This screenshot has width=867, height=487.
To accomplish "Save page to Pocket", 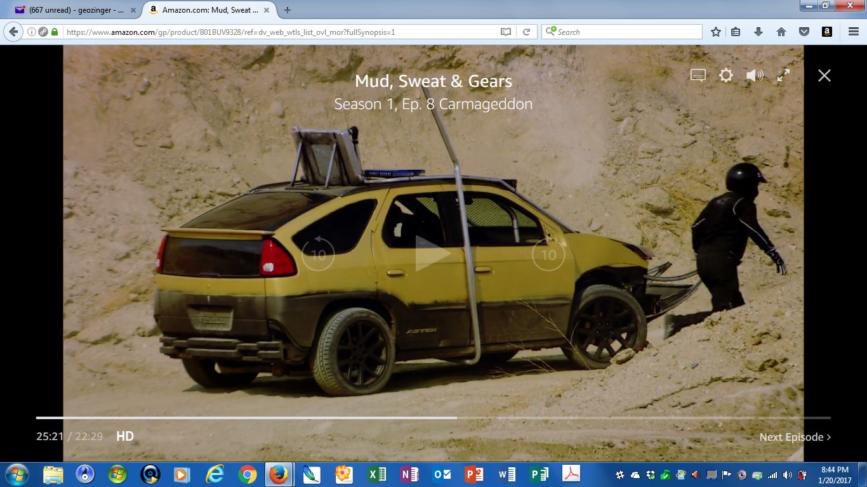I will (x=804, y=32).
